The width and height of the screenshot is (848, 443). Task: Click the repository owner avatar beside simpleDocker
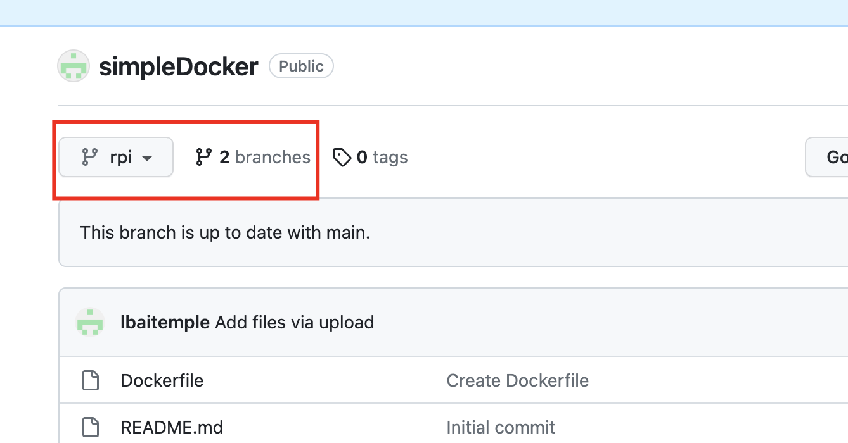point(74,66)
